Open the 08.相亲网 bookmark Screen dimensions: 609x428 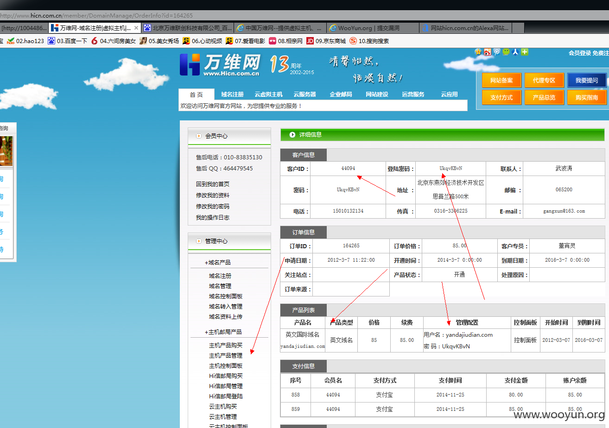coord(285,41)
